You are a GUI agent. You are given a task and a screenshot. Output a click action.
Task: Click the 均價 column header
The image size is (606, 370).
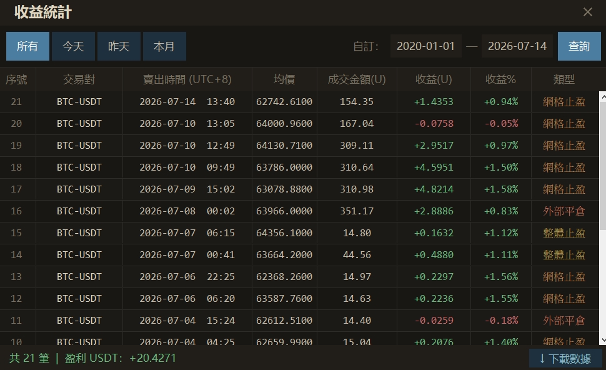(284, 79)
